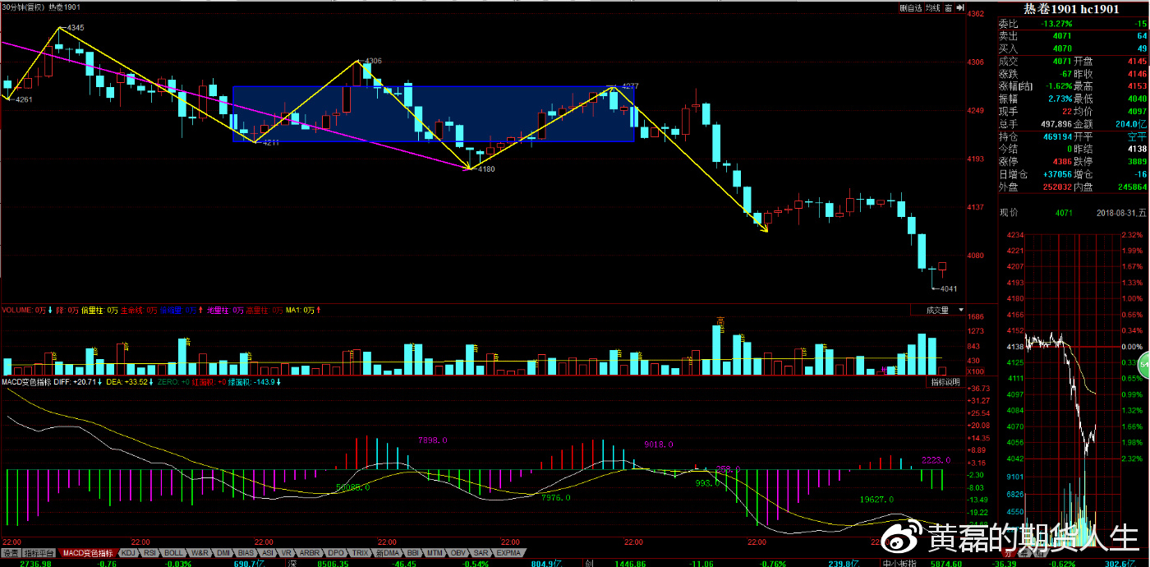Switch to the ASI indicator tab
Screen dimensions: 1150x567
tap(269, 553)
